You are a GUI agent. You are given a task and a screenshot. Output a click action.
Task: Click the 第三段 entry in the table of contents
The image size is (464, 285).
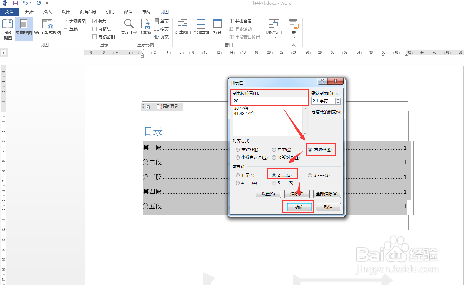(x=152, y=177)
